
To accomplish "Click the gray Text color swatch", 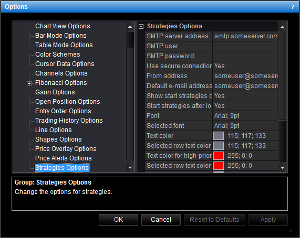I will point(219,136).
